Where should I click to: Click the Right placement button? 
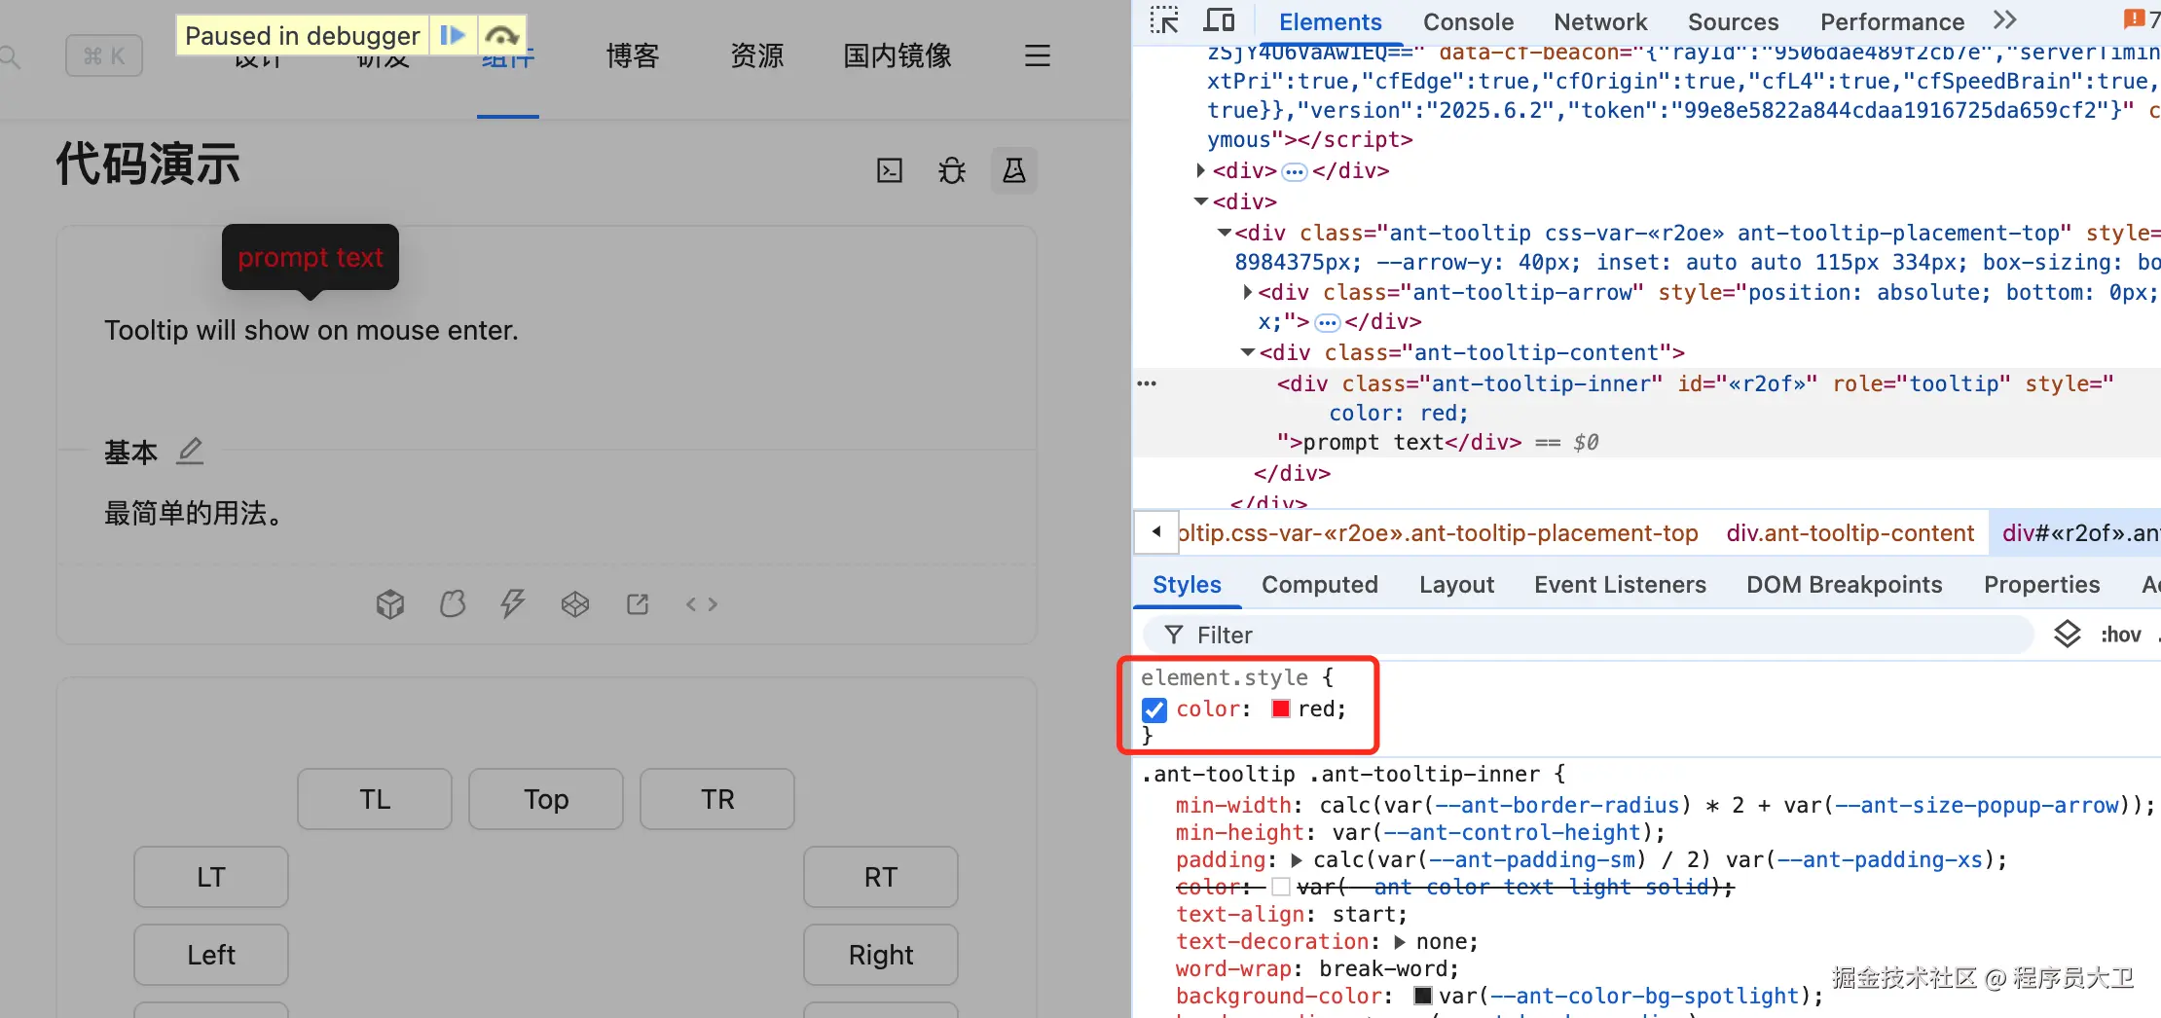pos(881,955)
